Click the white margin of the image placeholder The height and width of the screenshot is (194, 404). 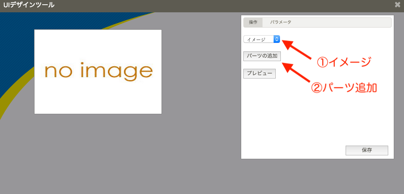(x=98, y=38)
